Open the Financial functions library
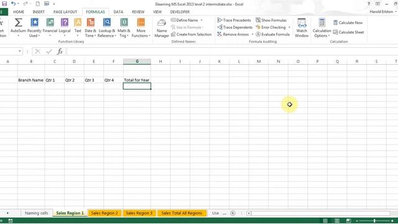The height and width of the screenshot is (224, 398). click(50, 27)
